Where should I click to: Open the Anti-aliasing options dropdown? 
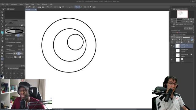pos(23,53)
